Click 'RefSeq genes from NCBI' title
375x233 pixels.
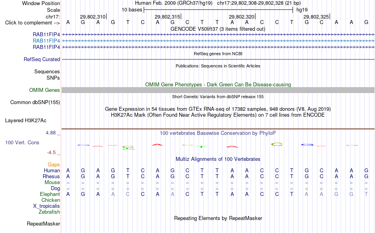pyautogui.click(x=218, y=54)
